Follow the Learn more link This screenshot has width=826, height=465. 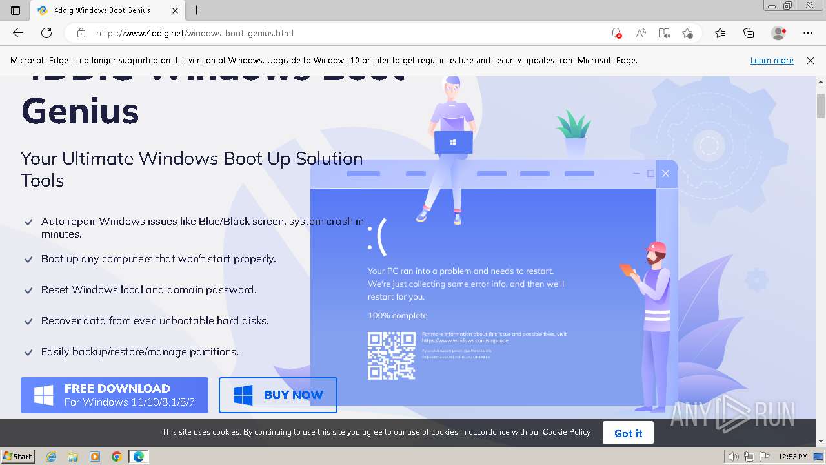(772, 61)
